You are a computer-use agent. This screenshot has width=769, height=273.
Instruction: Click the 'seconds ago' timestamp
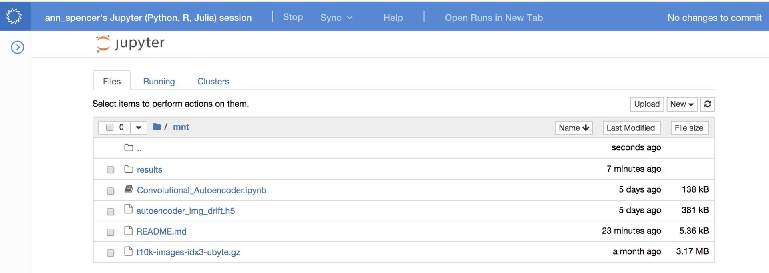636,147
